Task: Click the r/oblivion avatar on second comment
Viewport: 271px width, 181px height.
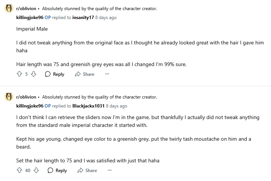Action: coord(9,97)
